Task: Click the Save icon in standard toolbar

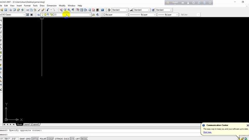Action: [x=6, y=10]
